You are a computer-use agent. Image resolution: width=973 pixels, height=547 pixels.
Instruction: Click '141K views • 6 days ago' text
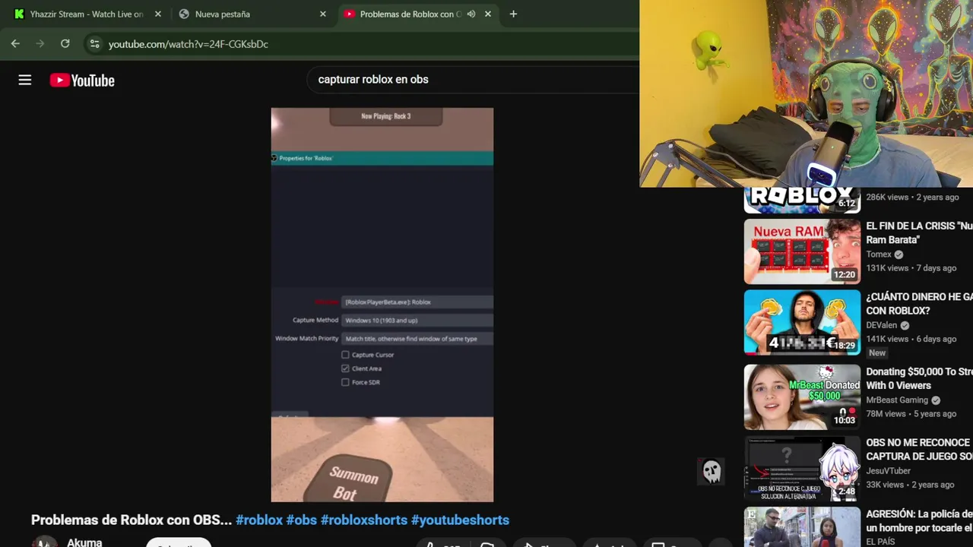coord(911,339)
